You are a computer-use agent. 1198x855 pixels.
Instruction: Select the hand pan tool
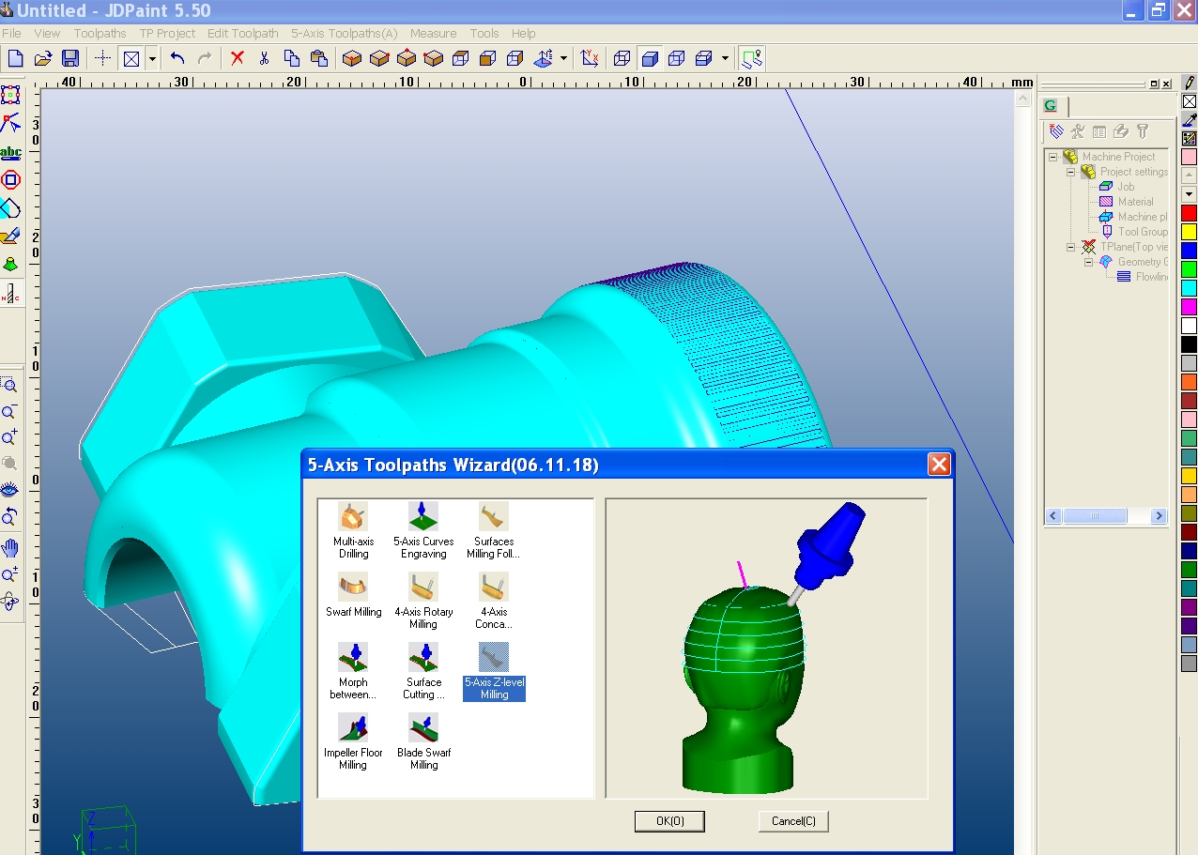point(9,548)
